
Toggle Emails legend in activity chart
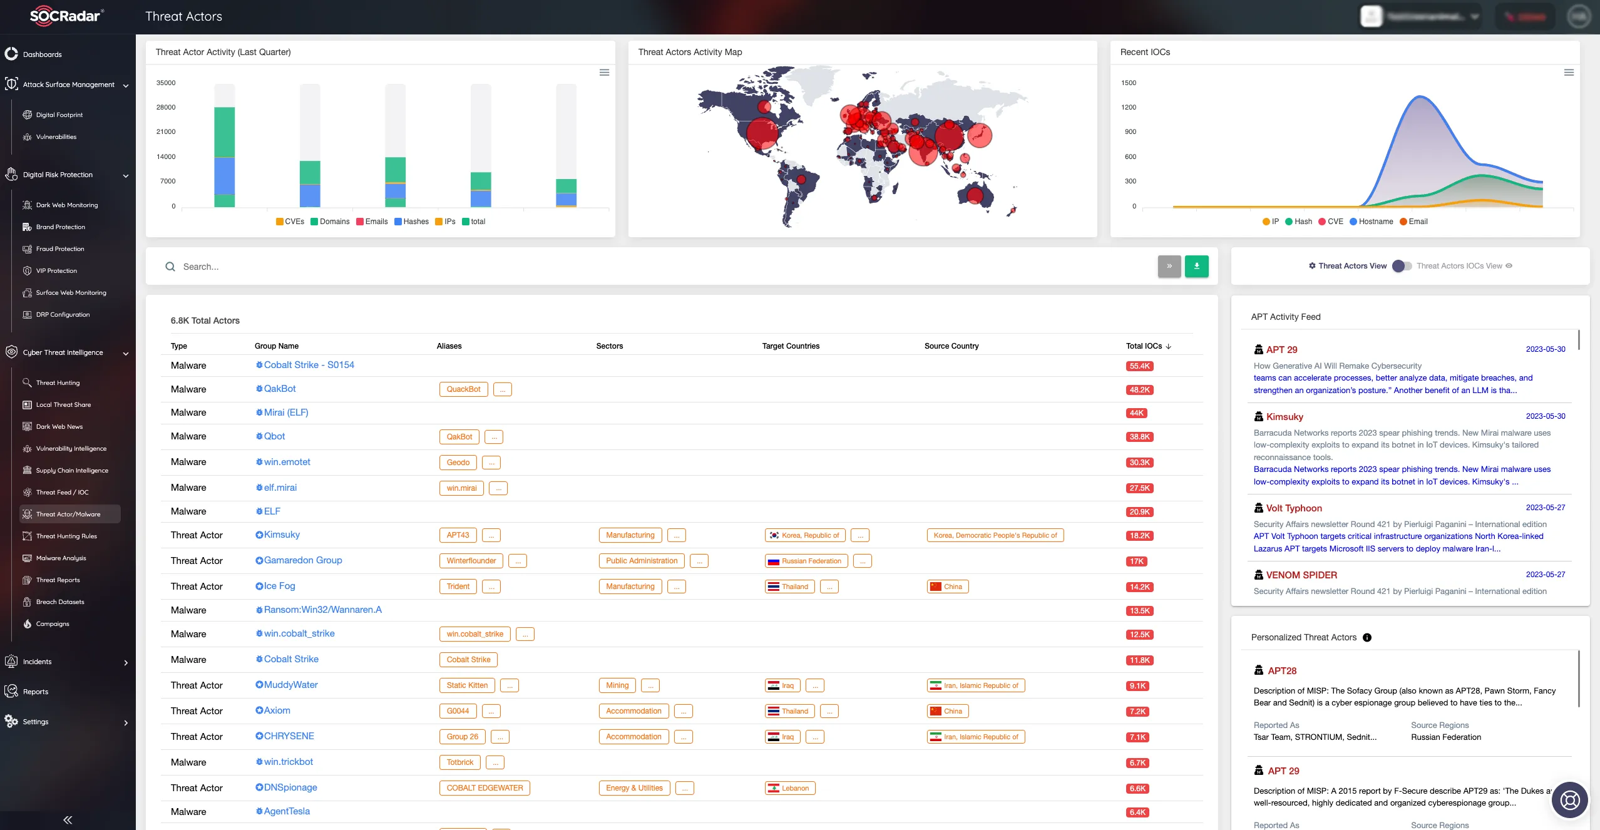[x=372, y=222]
